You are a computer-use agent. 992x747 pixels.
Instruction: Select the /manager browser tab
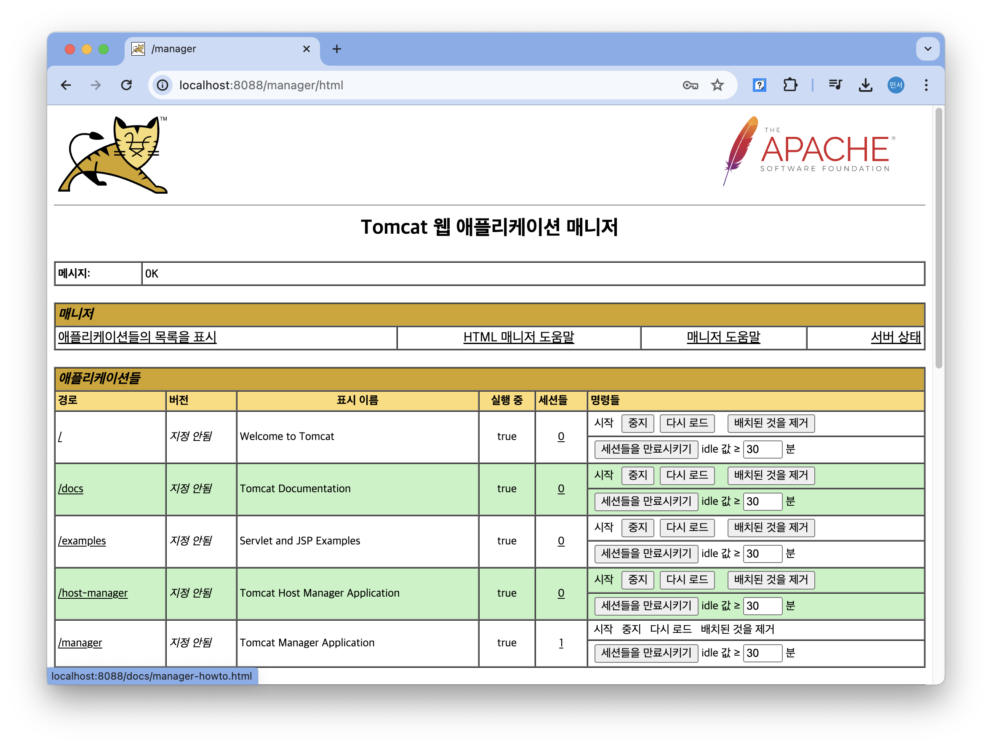coord(220,49)
